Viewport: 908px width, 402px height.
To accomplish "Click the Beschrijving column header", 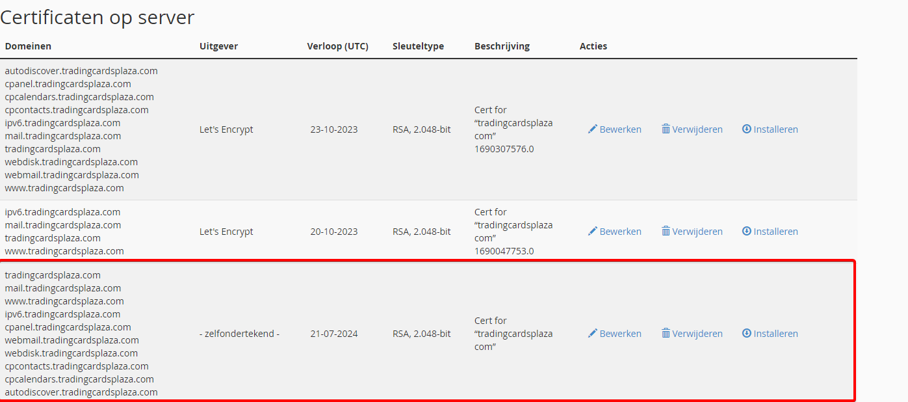I will (502, 46).
